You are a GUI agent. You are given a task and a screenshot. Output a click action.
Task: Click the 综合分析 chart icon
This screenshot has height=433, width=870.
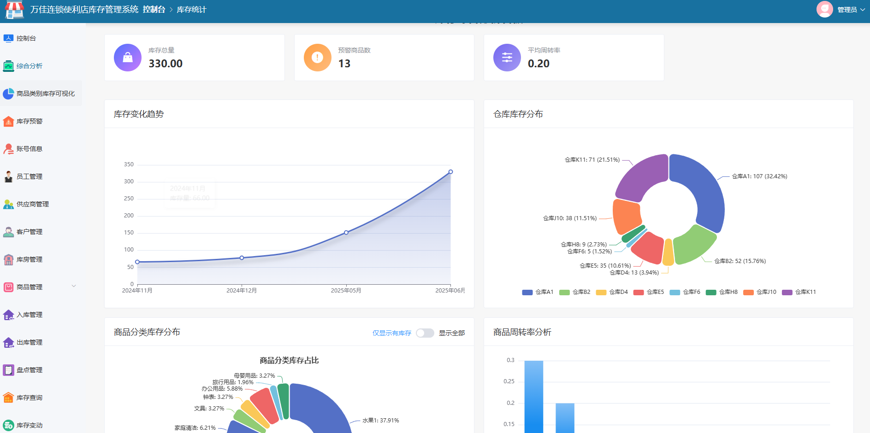[x=8, y=66]
